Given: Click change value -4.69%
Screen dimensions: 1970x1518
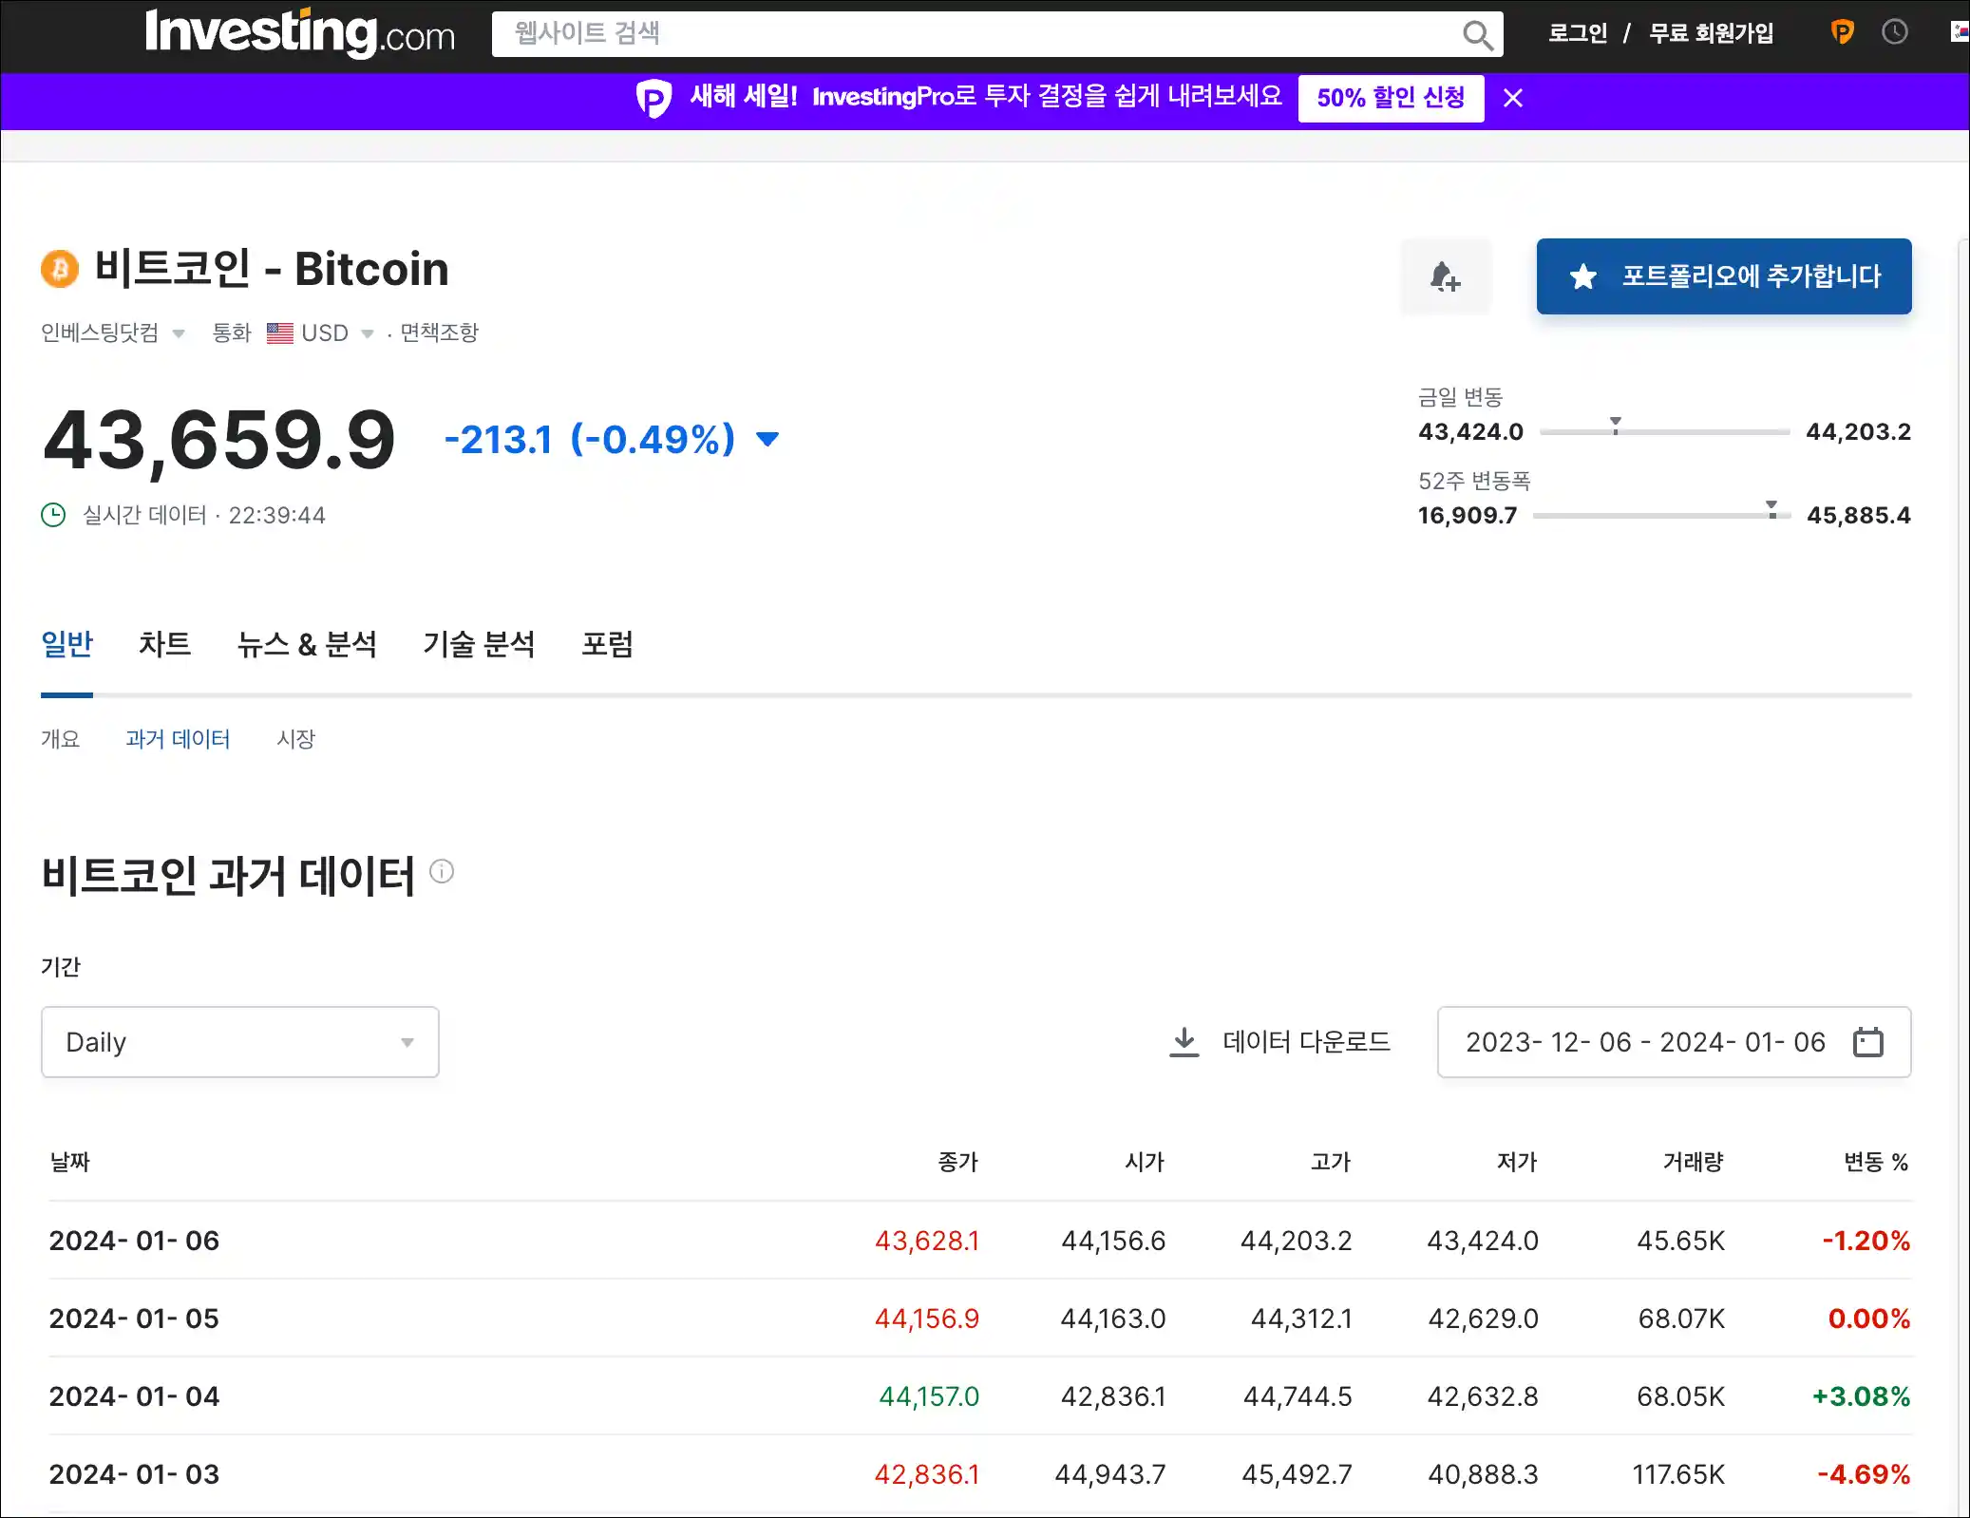Looking at the screenshot, I should pos(1864,1474).
